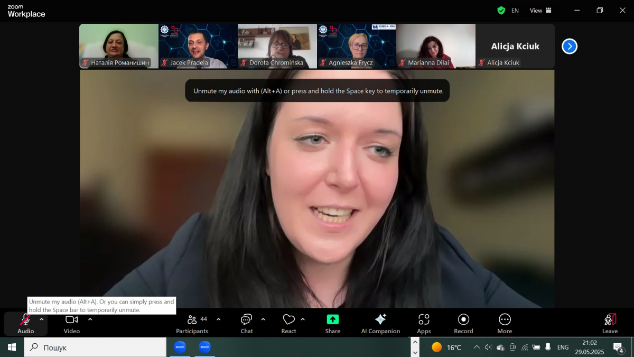Open the AI Companion sparkle icon
634x357 pixels.
point(380,320)
